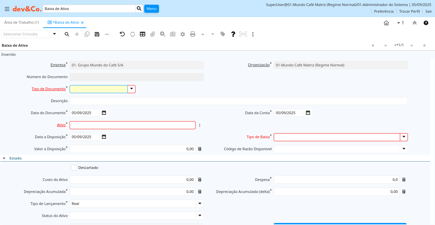Switch to Área de Trabalho tab
The image size is (435, 225).
tap(21, 22)
